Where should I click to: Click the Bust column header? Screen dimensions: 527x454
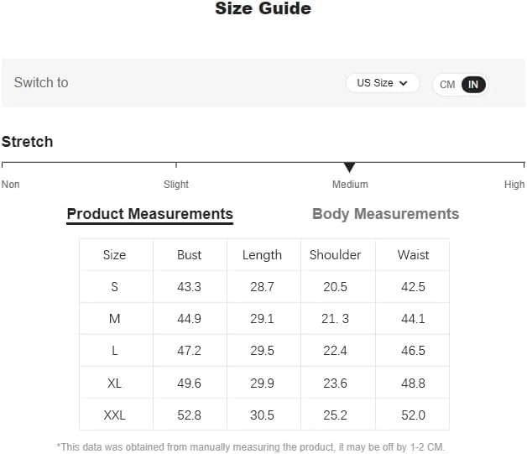point(190,255)
